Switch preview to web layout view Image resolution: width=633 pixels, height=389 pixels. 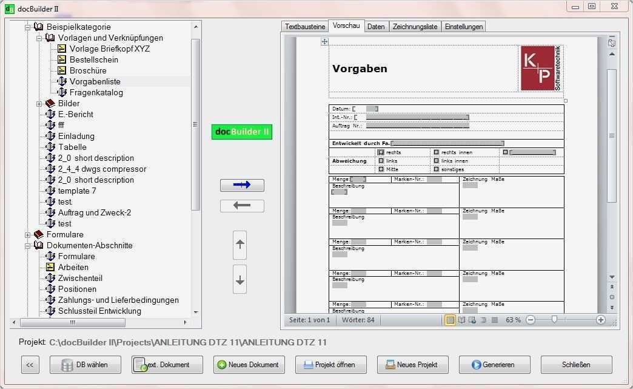coord(472,320)
